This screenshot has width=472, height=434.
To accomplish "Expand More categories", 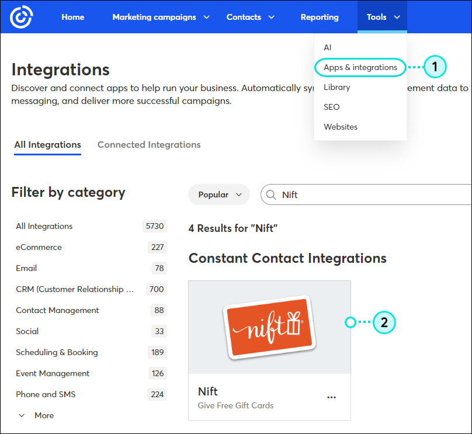I will coord(36,416).
